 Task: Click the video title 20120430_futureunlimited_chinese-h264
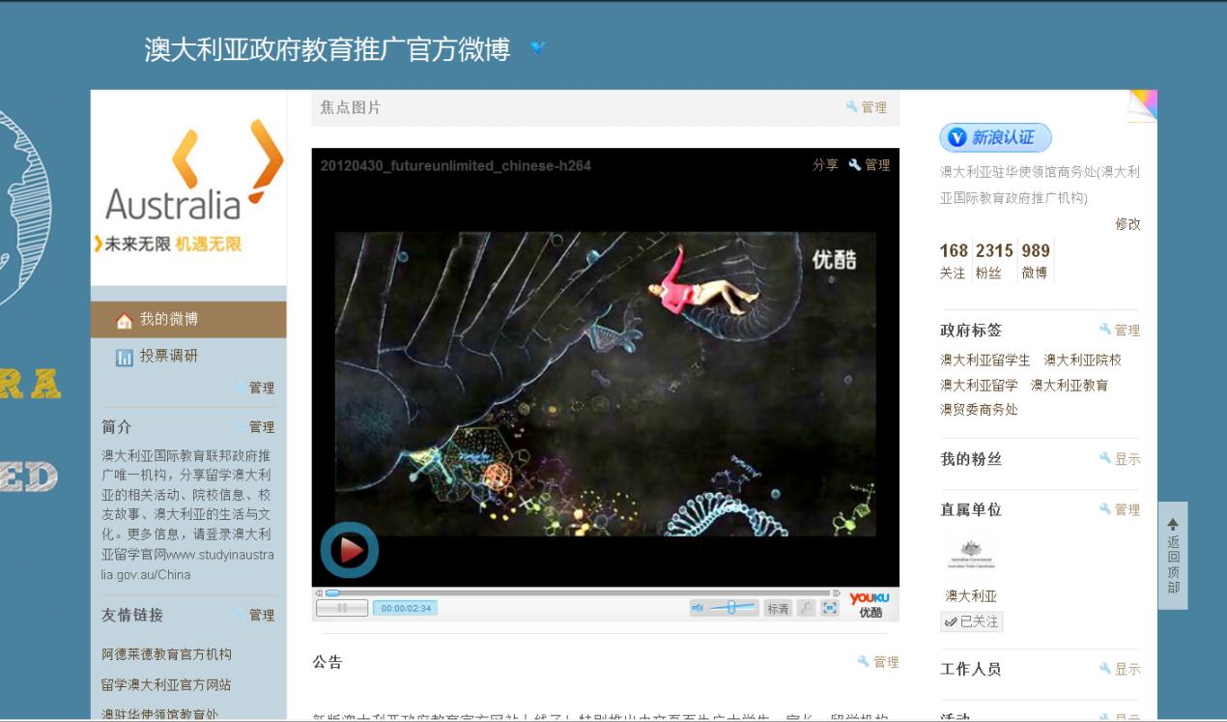(x=455, y=166)
